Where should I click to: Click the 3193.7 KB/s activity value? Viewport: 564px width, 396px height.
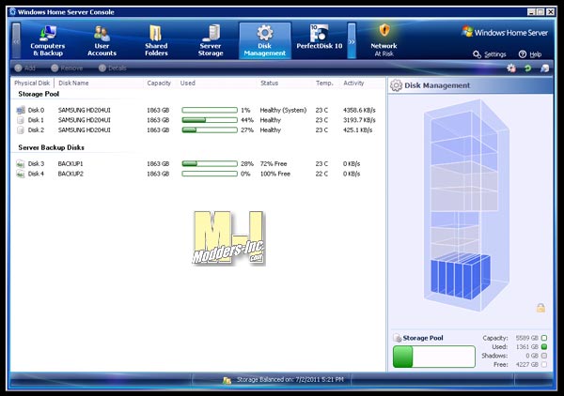359,120
